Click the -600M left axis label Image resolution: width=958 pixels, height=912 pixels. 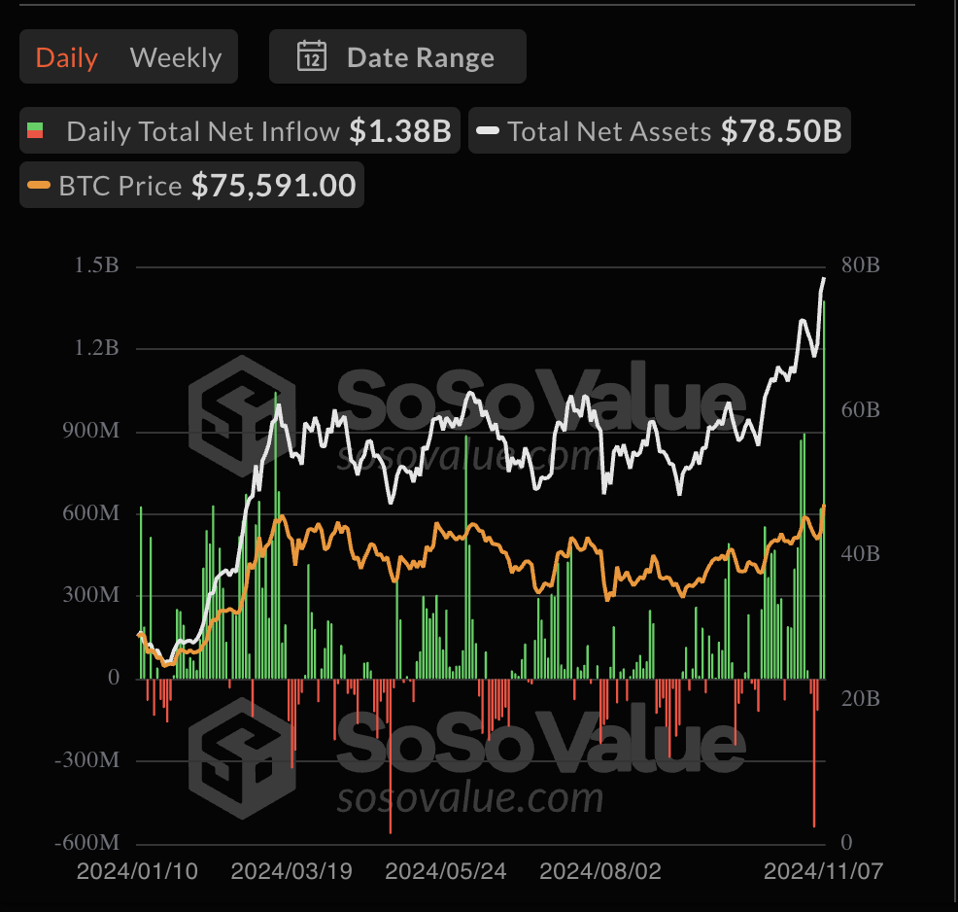click(86, 842)
